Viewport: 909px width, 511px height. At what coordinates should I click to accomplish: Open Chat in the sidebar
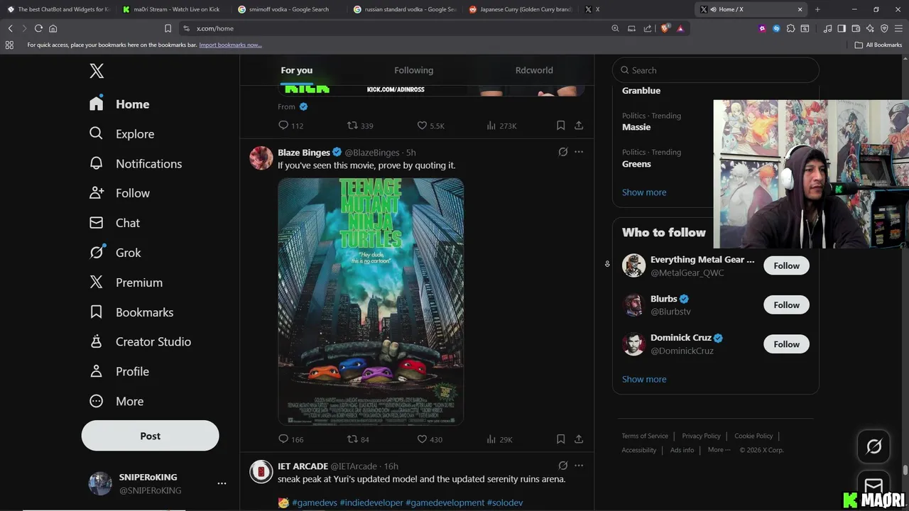tap(114, 223)
